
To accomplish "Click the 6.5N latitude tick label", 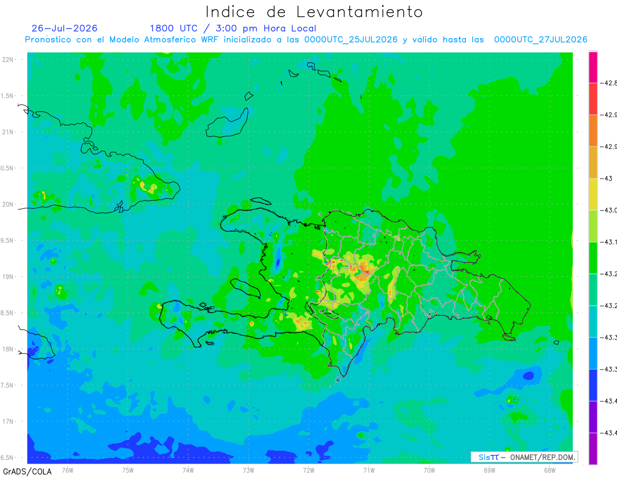I will click(x=8, y=457).
